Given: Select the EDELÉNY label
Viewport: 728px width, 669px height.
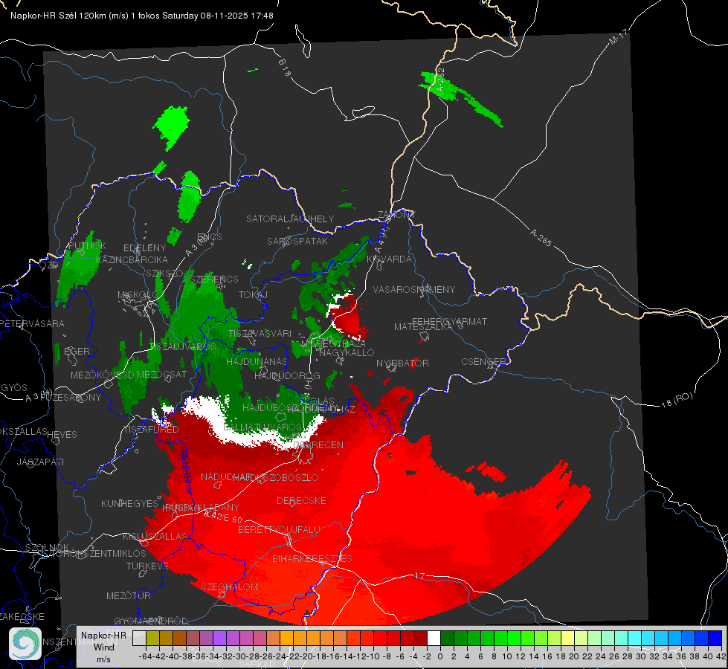Looking at the screenshot, I should coord(145,248).
